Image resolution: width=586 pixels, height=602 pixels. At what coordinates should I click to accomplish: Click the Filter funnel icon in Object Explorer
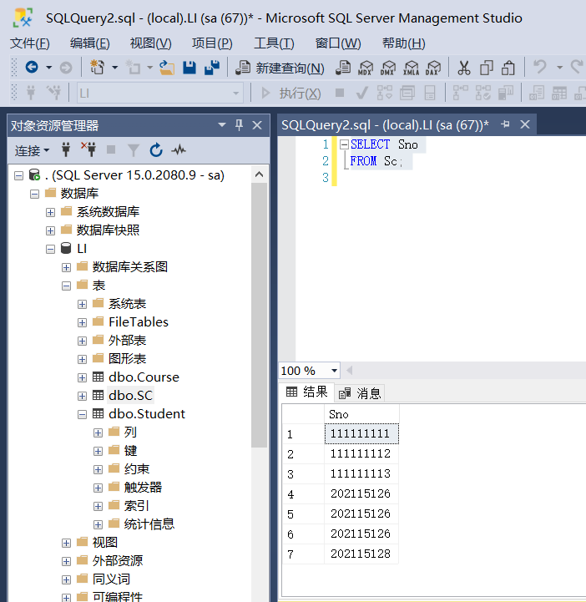tap(134, 150)
